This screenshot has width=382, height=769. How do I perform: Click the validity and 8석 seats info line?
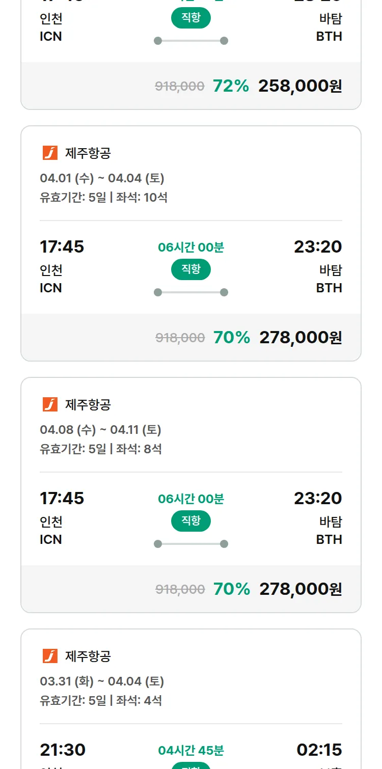[101, 449]
